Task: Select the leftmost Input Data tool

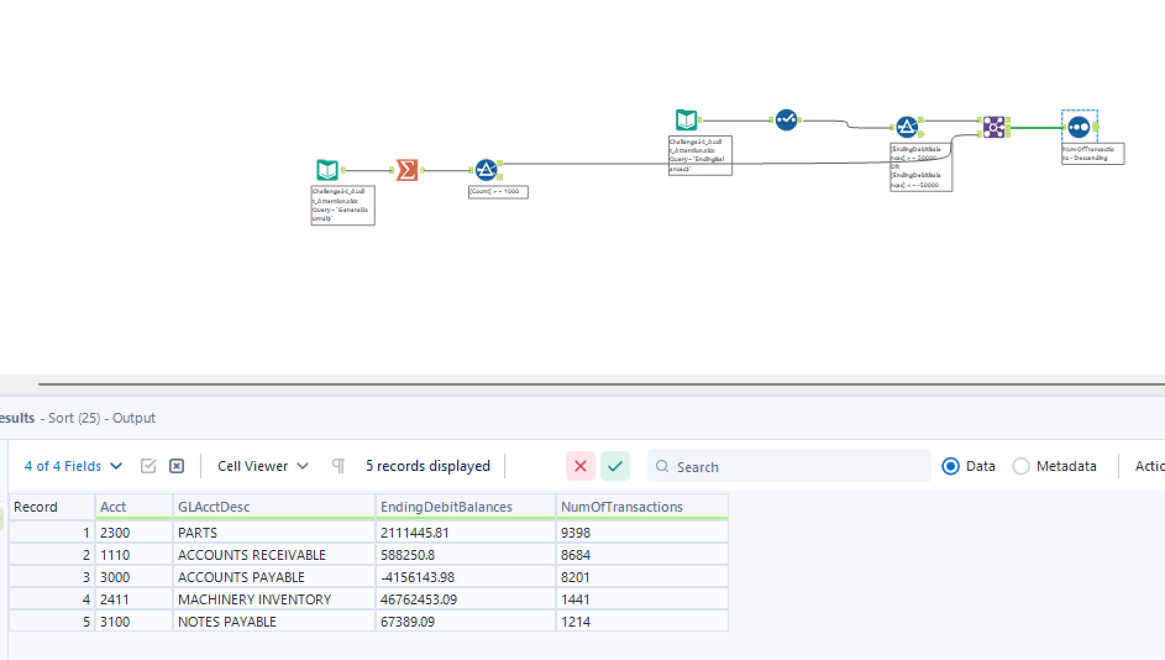Action: [327, 170]
